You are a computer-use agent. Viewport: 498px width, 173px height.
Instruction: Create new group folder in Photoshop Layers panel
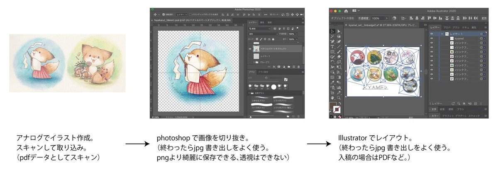[289, 67]
